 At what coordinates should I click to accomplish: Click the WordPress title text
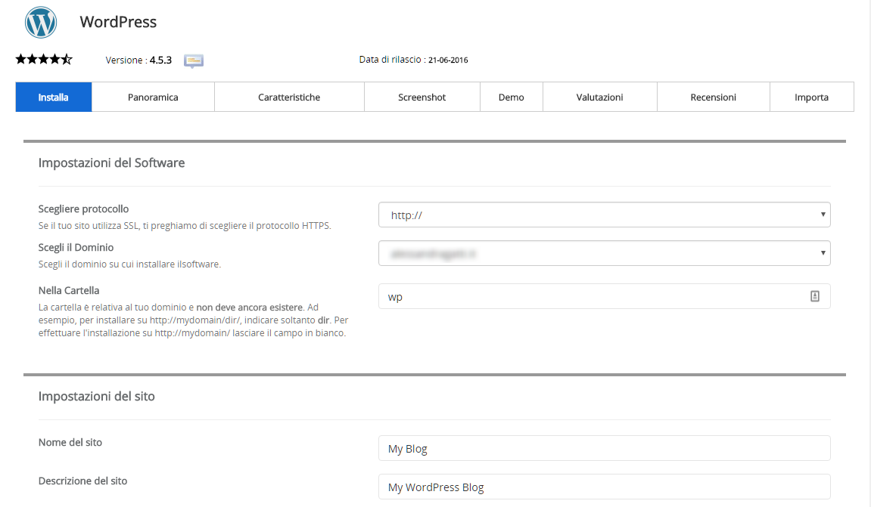(118, 22)
